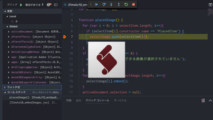Expand the aftereffects16 variable
This screenshot has width=213, height=120.
(9, 42)
